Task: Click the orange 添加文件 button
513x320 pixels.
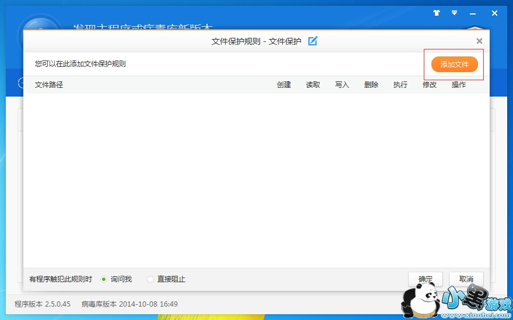Action: point(455,65)
